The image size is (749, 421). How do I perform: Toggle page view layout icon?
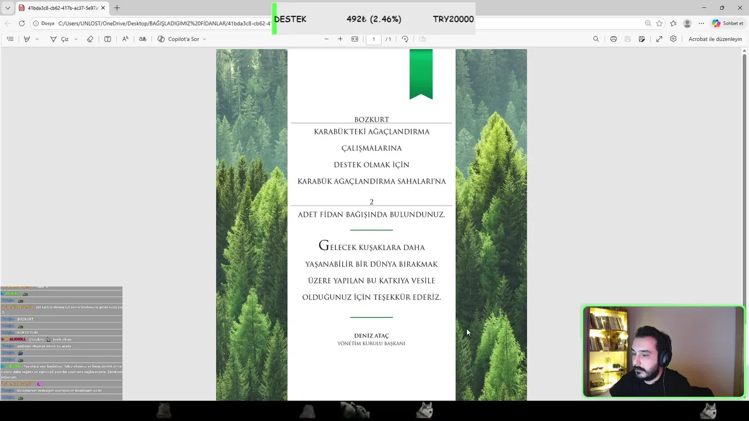coord(422,39)
